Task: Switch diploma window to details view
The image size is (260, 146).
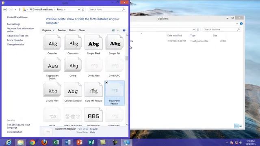Action: coord(236,126)
